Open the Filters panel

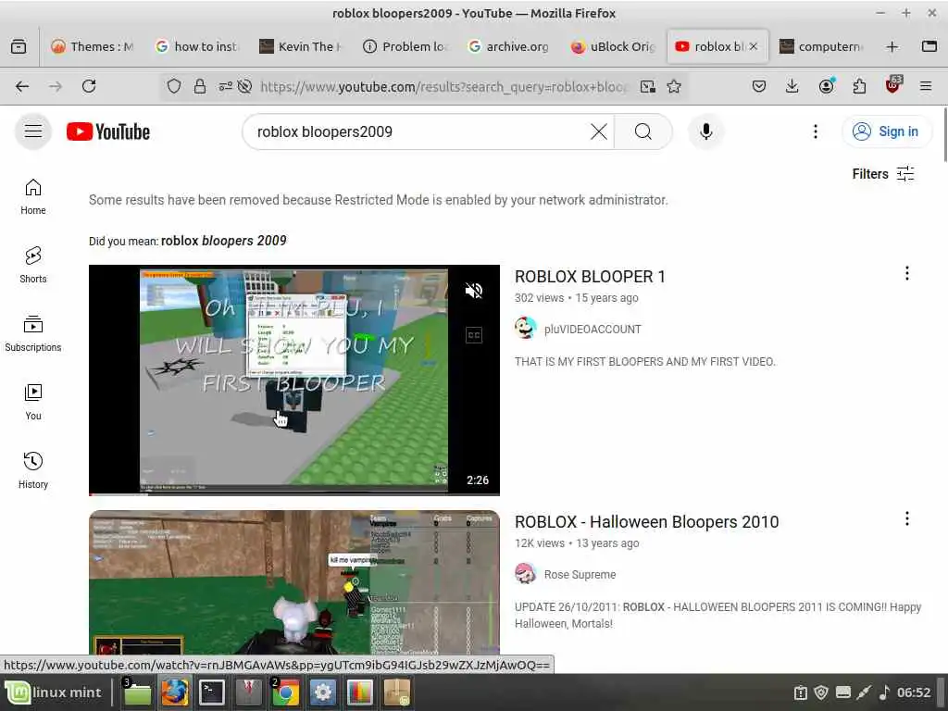coord(882,174)
